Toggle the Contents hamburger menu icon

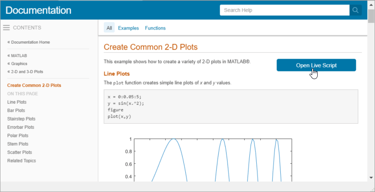pos(6,28)
